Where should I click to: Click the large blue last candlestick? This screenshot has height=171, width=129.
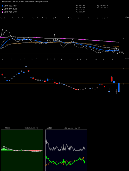pyautogui.click(x=119, y=87)
